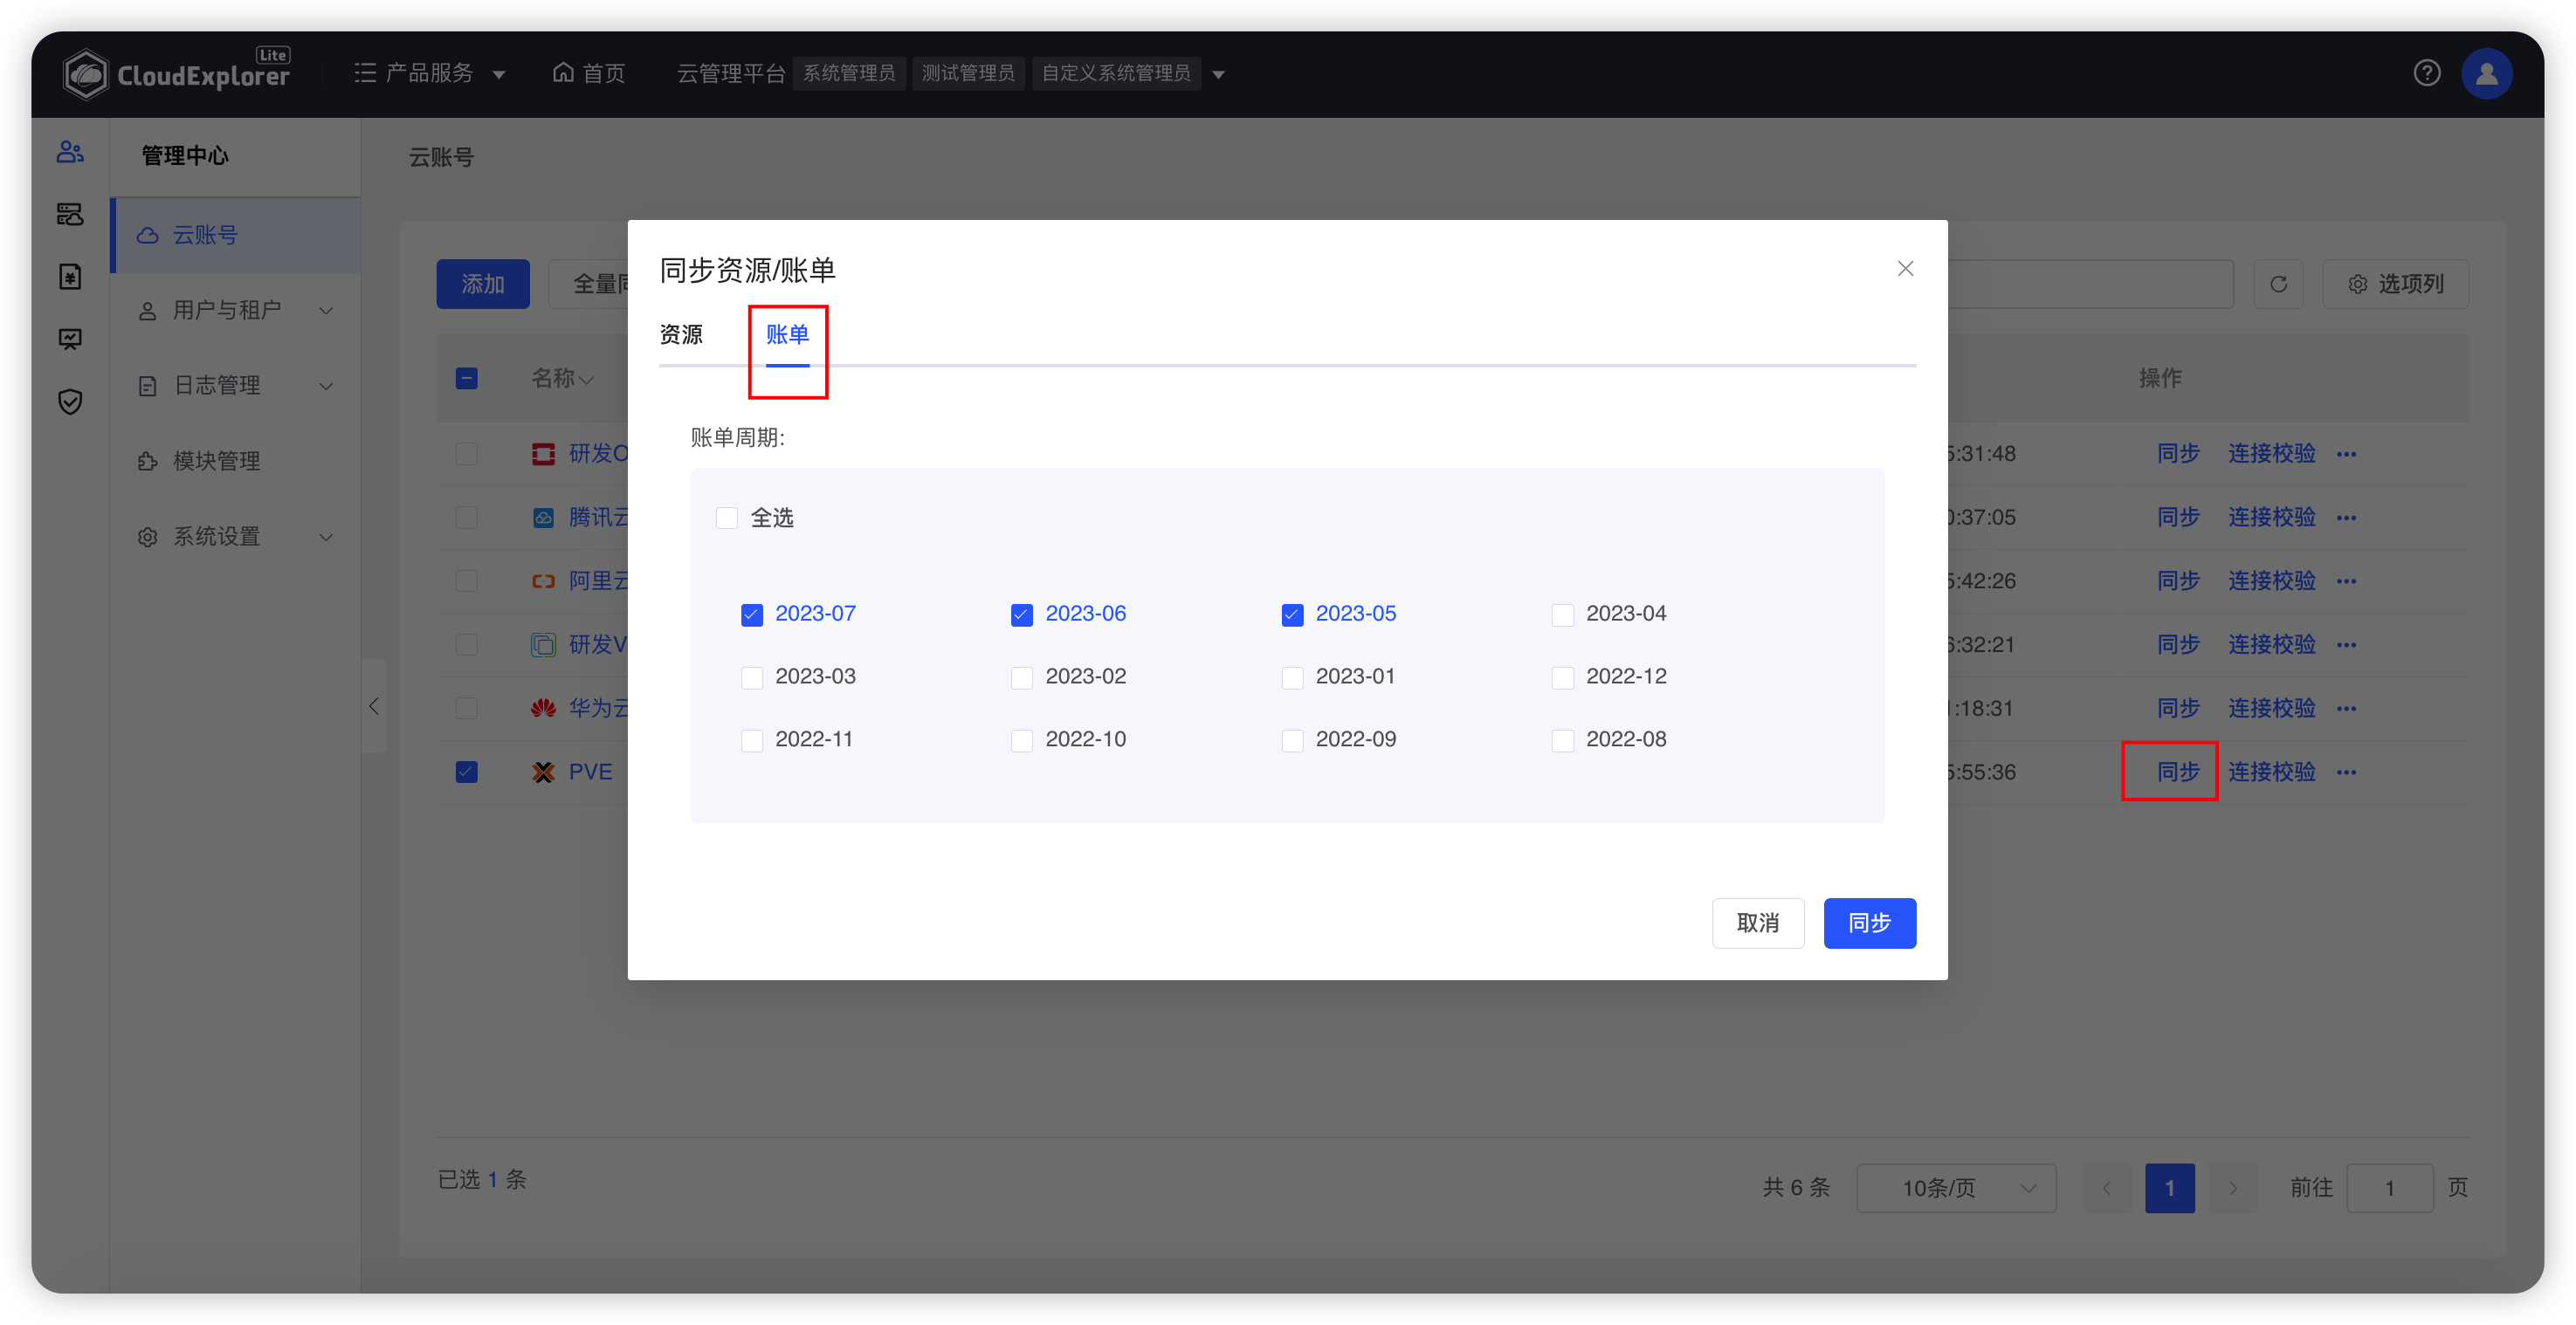Screen dimensions: 2576x1325
Task: Click the refresh icon button in the table toolbar
Action: (x=2279, y=284)
